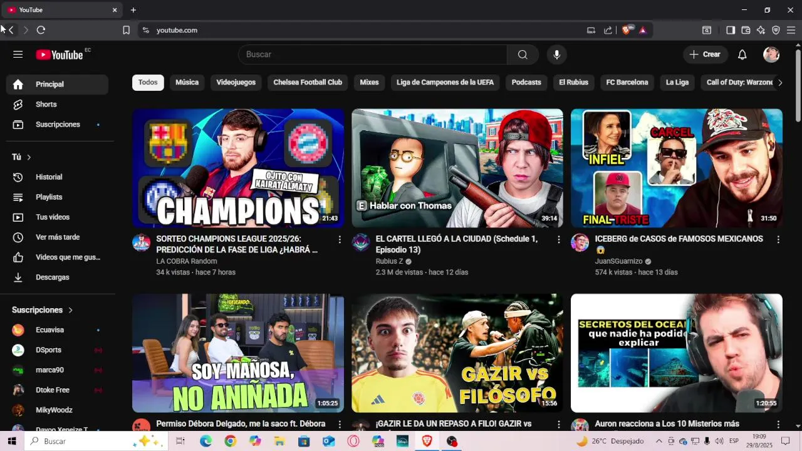This screenshot has height=451, width=802.
Task: Open the Brave Wallet icon
Action: coord(746,30)
